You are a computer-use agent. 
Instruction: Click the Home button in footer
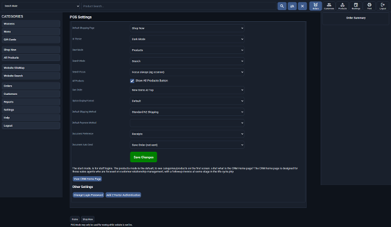[x=75, y=219]
